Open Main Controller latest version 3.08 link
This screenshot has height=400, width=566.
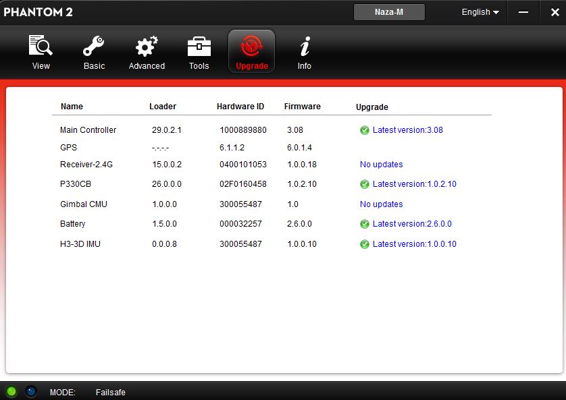[407, 130]
